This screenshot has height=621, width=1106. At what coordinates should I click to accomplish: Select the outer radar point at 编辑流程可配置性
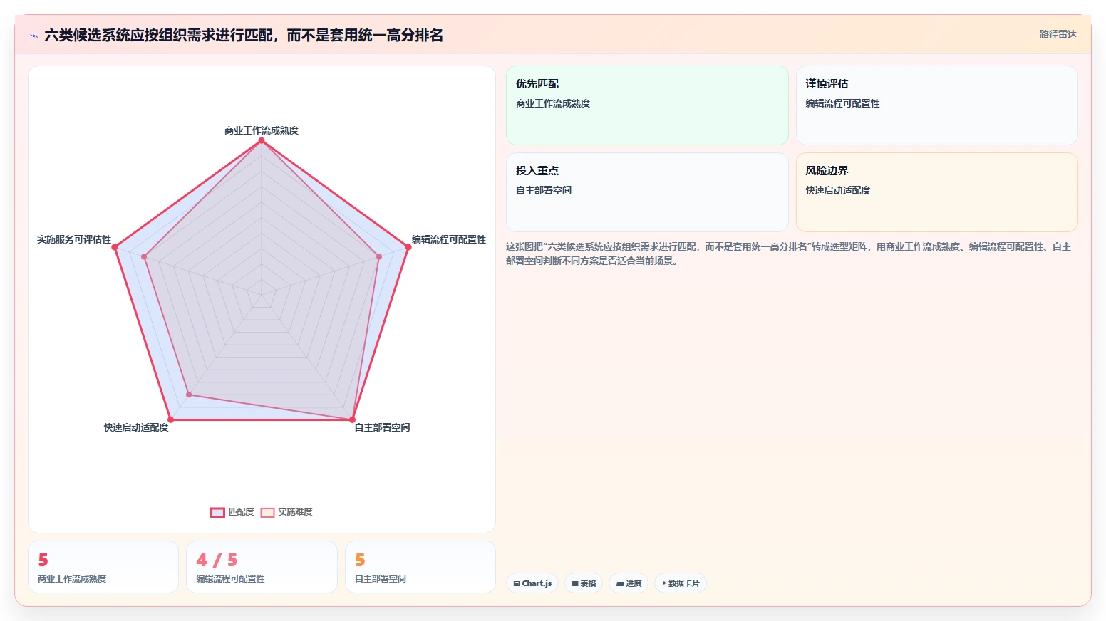(408, 247)
